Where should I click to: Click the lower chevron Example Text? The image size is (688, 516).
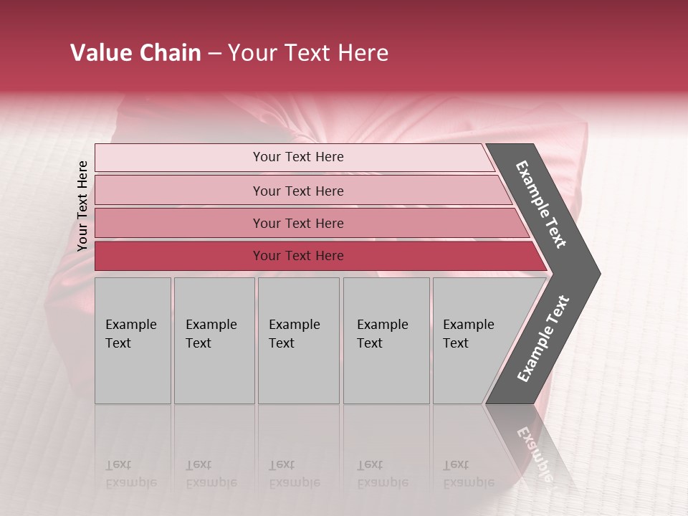click(x=543, y=339)
